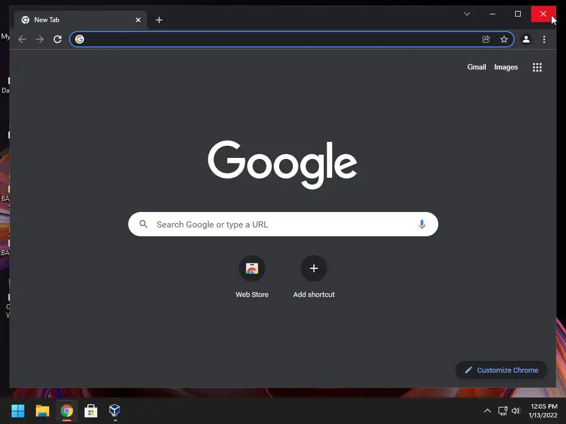The height and width of the screenshot is (424, 566).
Task: Open the Google apps grid
Action: (x=537, y=67)
